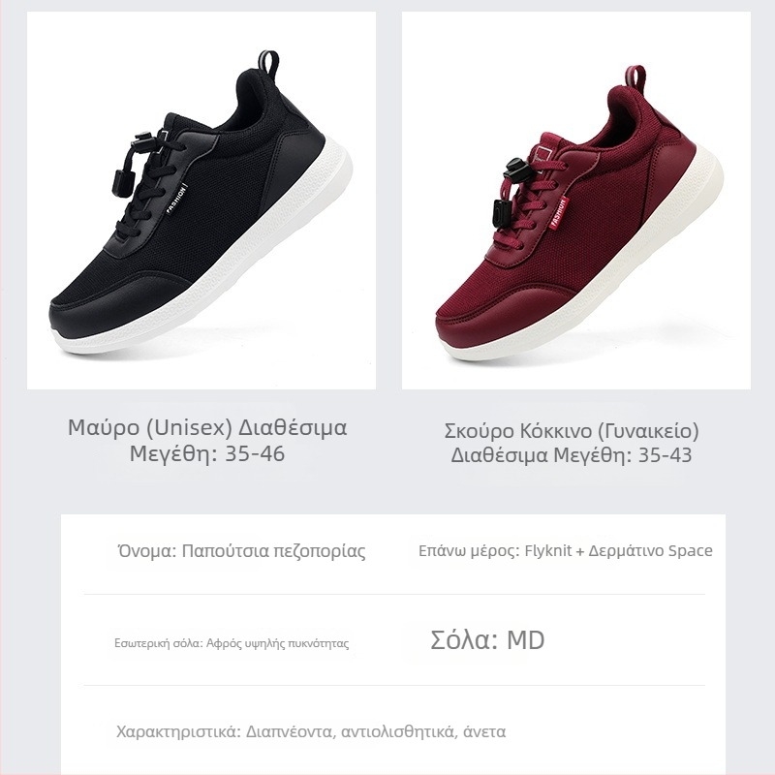Click the FASHION tag on the red shoe

pyautogui.click(x=559, y=213)
